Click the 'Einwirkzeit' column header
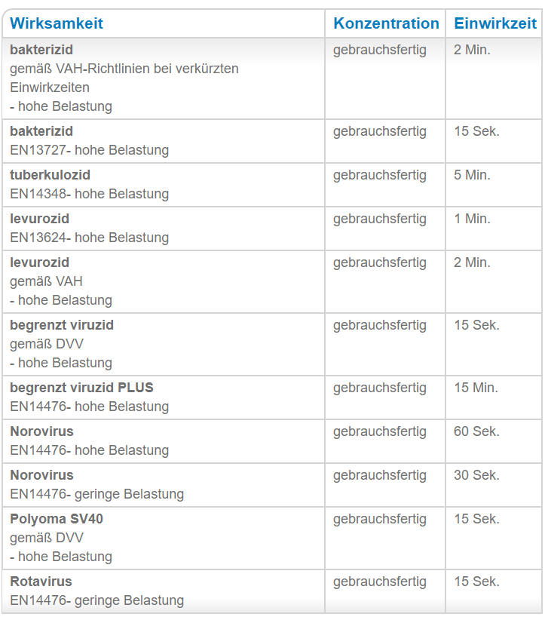 [x=494, y=23]
